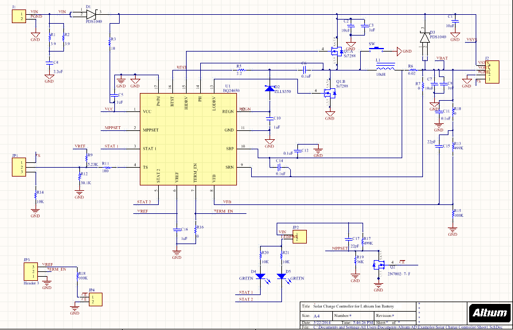Screen dimensions: 513x330
Task: Select the U1 BQ24650 IC body
Action: 188,139
